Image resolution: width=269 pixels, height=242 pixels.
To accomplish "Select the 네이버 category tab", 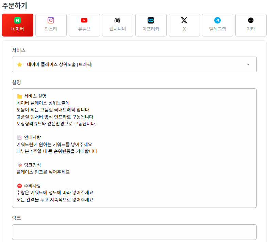I will (18, 25).
